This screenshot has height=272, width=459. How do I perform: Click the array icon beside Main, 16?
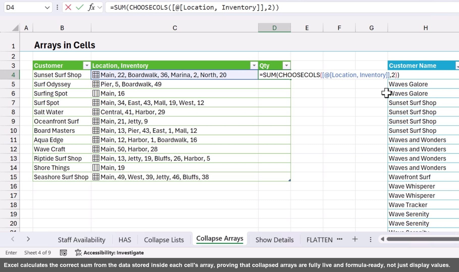tap(96, 93)
